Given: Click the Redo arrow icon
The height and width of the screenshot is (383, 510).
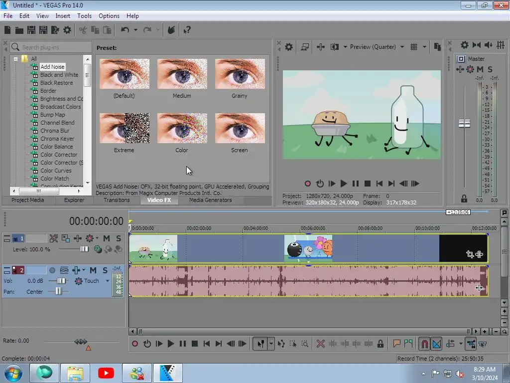Looking at the screenshot, I should [147, 30].
